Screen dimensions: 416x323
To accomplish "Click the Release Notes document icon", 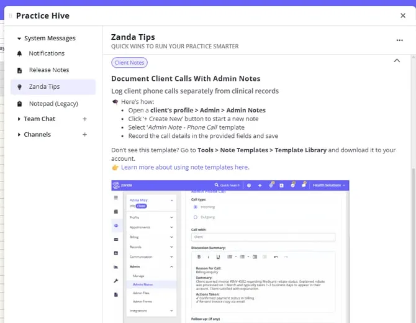I will (19, 70).
